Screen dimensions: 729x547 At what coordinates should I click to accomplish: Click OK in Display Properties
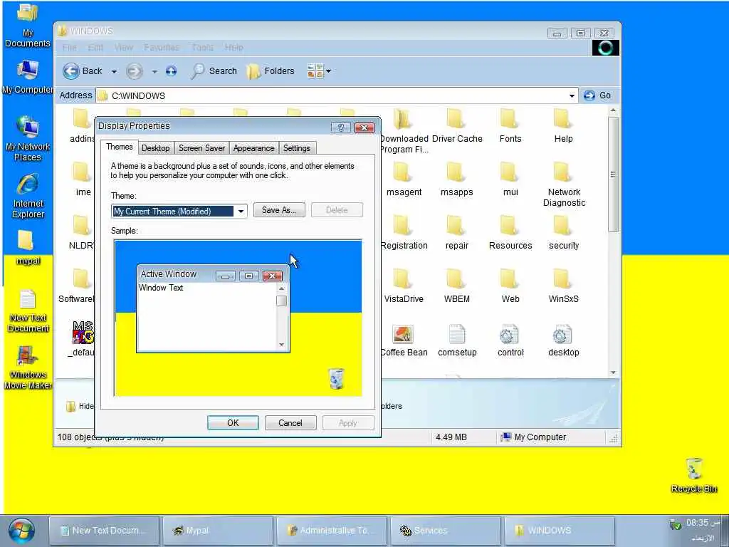(233, 423)
